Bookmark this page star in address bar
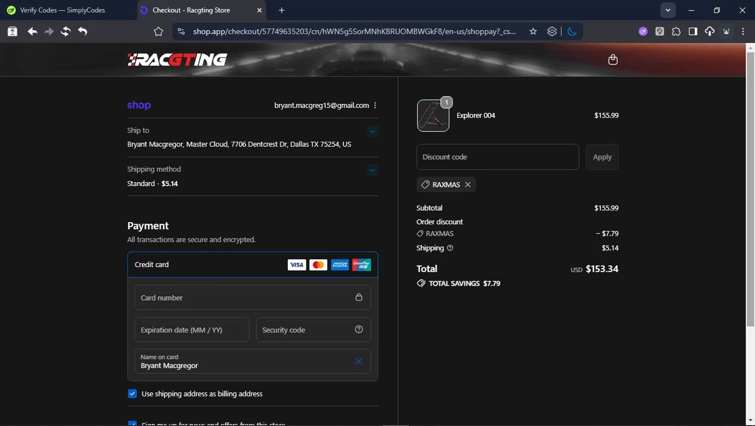755x426 pixels. [533, 32]
